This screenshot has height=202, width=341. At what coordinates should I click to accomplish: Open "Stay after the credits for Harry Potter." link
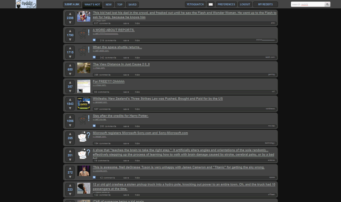tap(121, 116)
